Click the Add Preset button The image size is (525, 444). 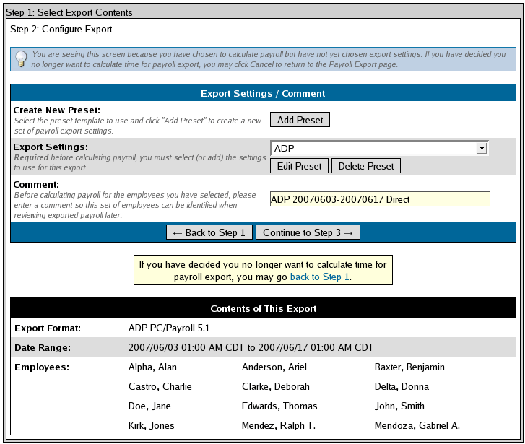[x=300, y=120]
